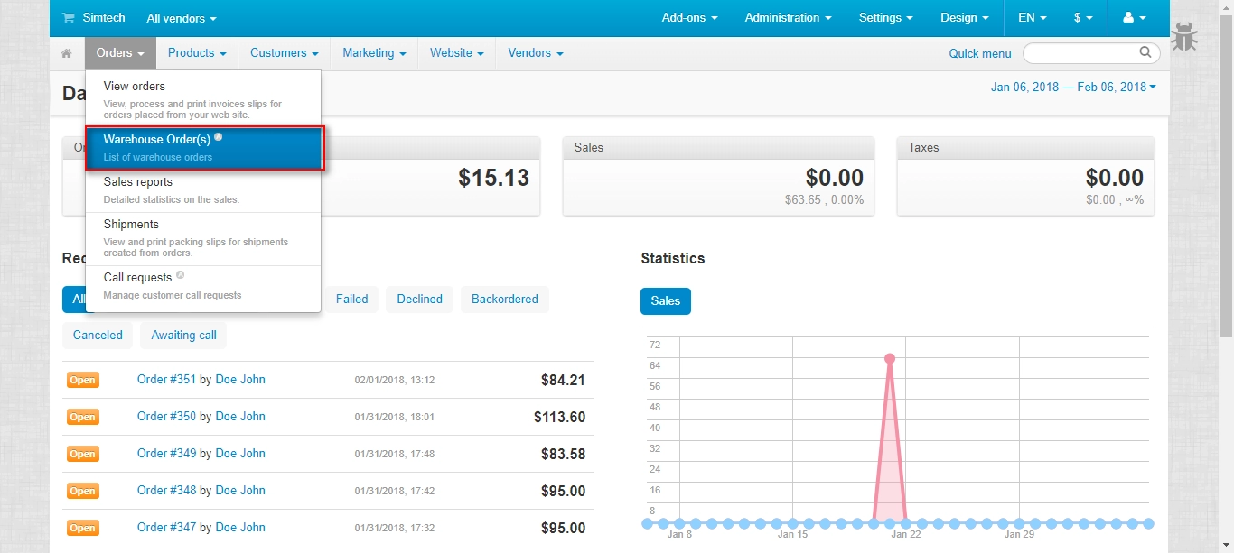Open Doe John customer link on Order #351
This screenshot has width=1234, height=553.
coord(240,380)
